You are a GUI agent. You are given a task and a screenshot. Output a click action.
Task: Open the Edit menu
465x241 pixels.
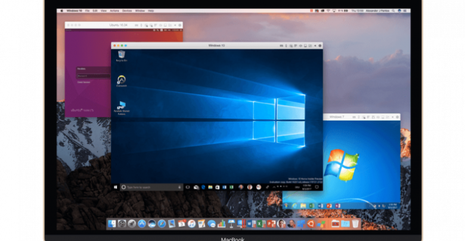tap(95, 11)
